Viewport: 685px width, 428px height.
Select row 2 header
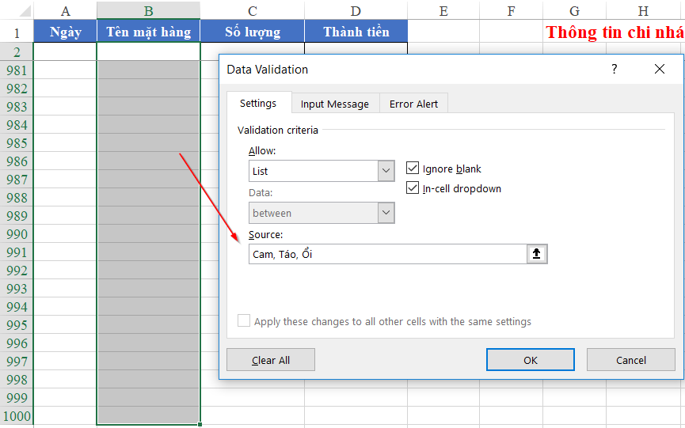pos(17,52)
